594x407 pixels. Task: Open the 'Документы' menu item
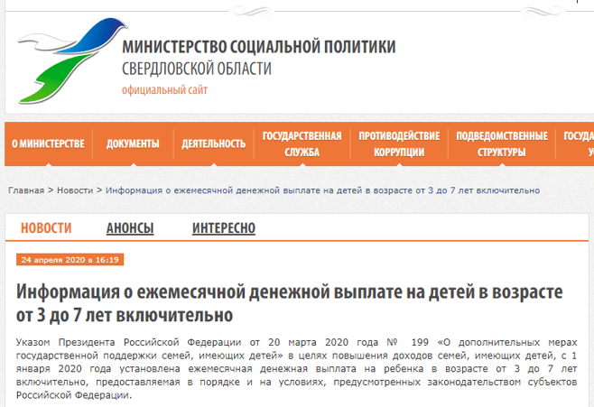(x=133, y=143)
